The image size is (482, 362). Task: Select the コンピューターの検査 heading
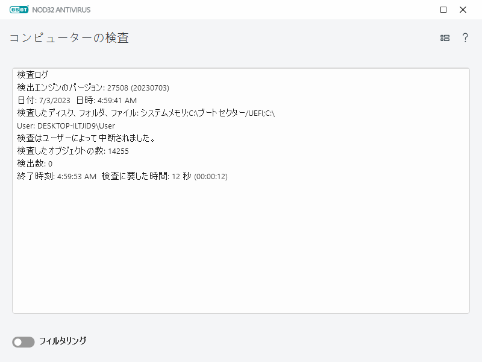pyautogui.click(x=60, y=37)
